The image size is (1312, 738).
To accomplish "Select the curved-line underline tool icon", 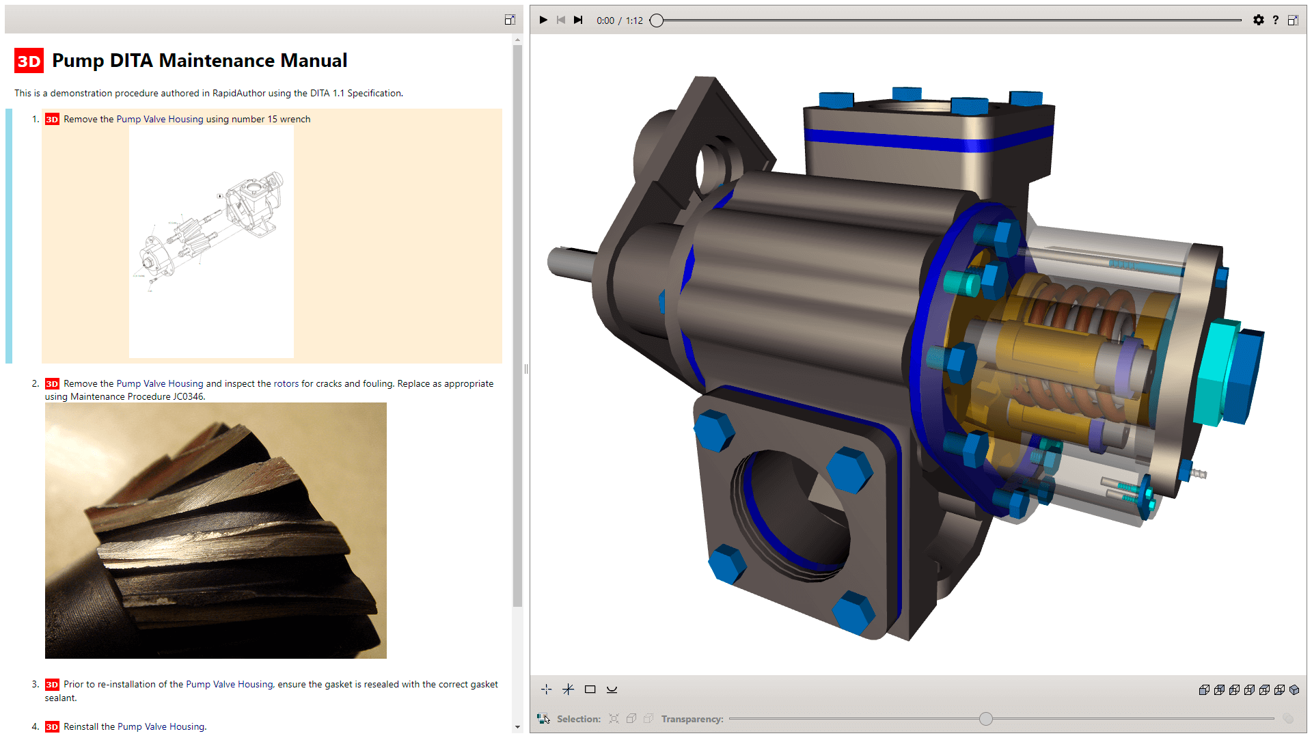I will point(612,689).
